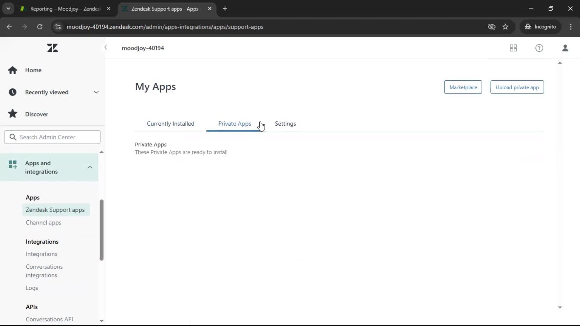The width and height of the screenshot is (580, 326).
Task: Click the My Apps heading
Action: [x=155, y=87]
